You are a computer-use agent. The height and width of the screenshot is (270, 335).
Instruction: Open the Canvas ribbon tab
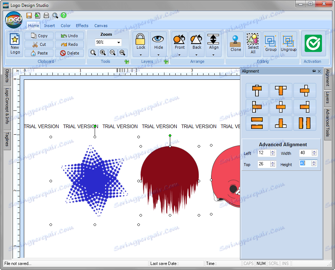tap(101, 26)
